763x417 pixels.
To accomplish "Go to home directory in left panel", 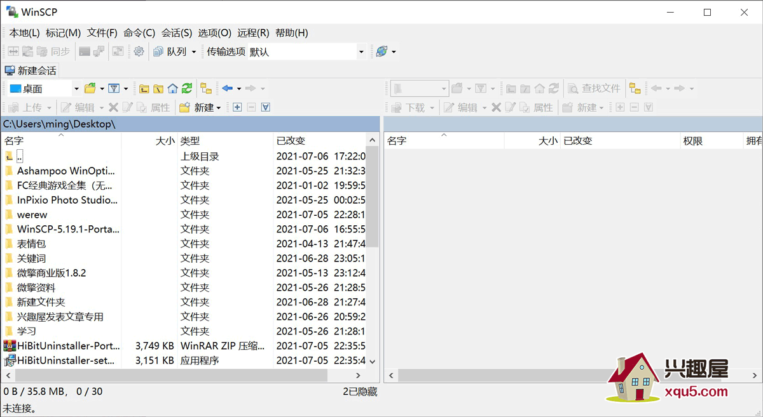I will (172, 89).
